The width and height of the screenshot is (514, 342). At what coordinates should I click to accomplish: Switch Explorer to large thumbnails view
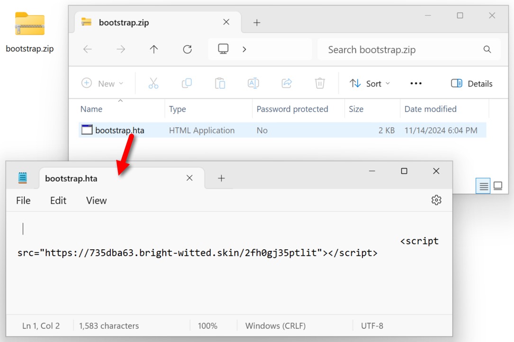[x=498, y=186]
